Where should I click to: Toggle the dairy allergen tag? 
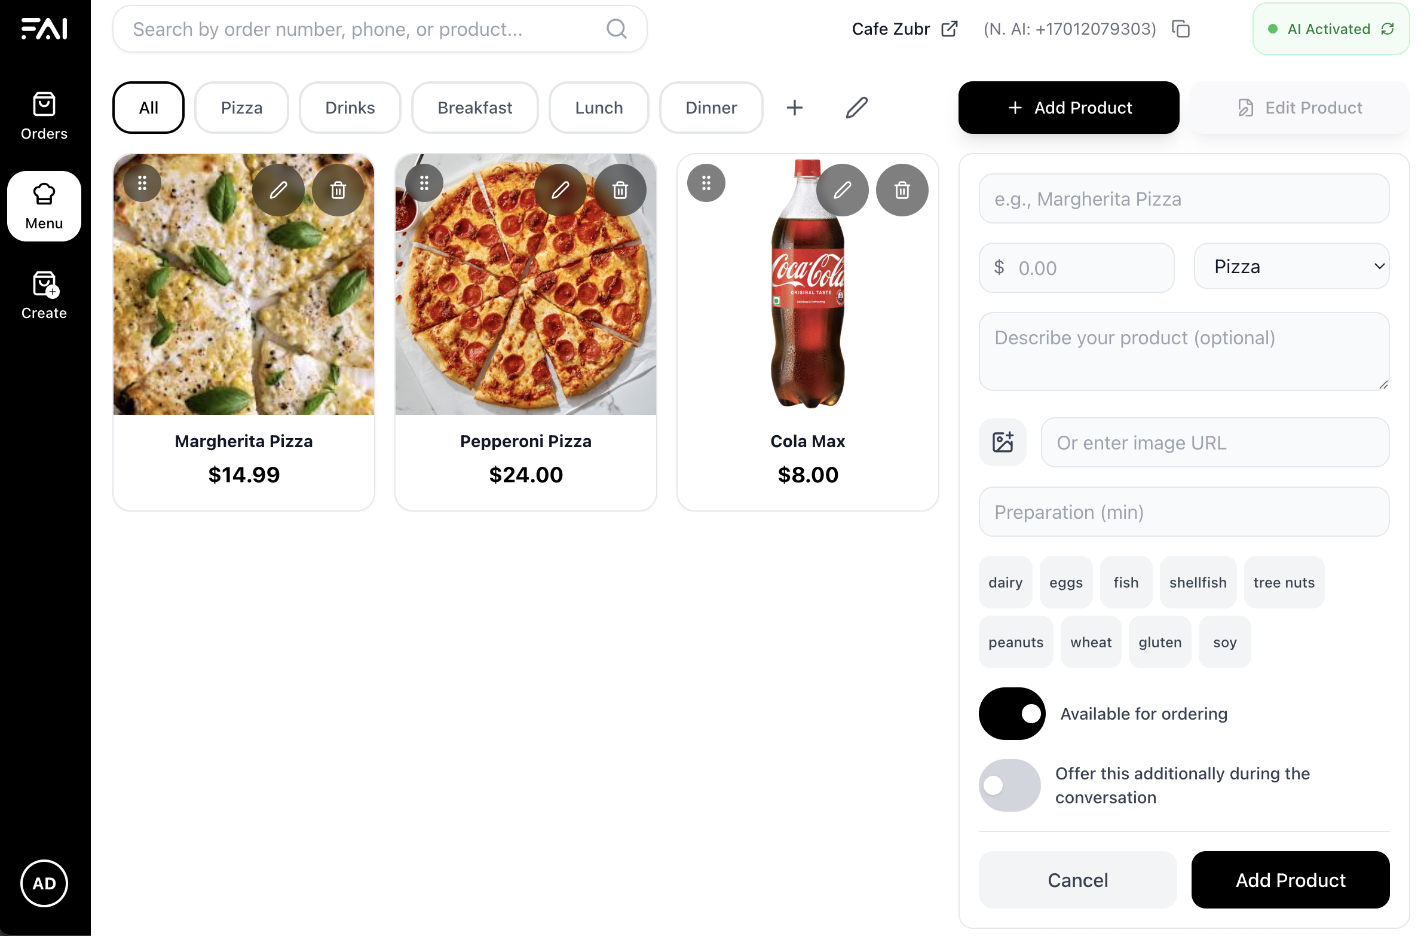click(1005, 582)
